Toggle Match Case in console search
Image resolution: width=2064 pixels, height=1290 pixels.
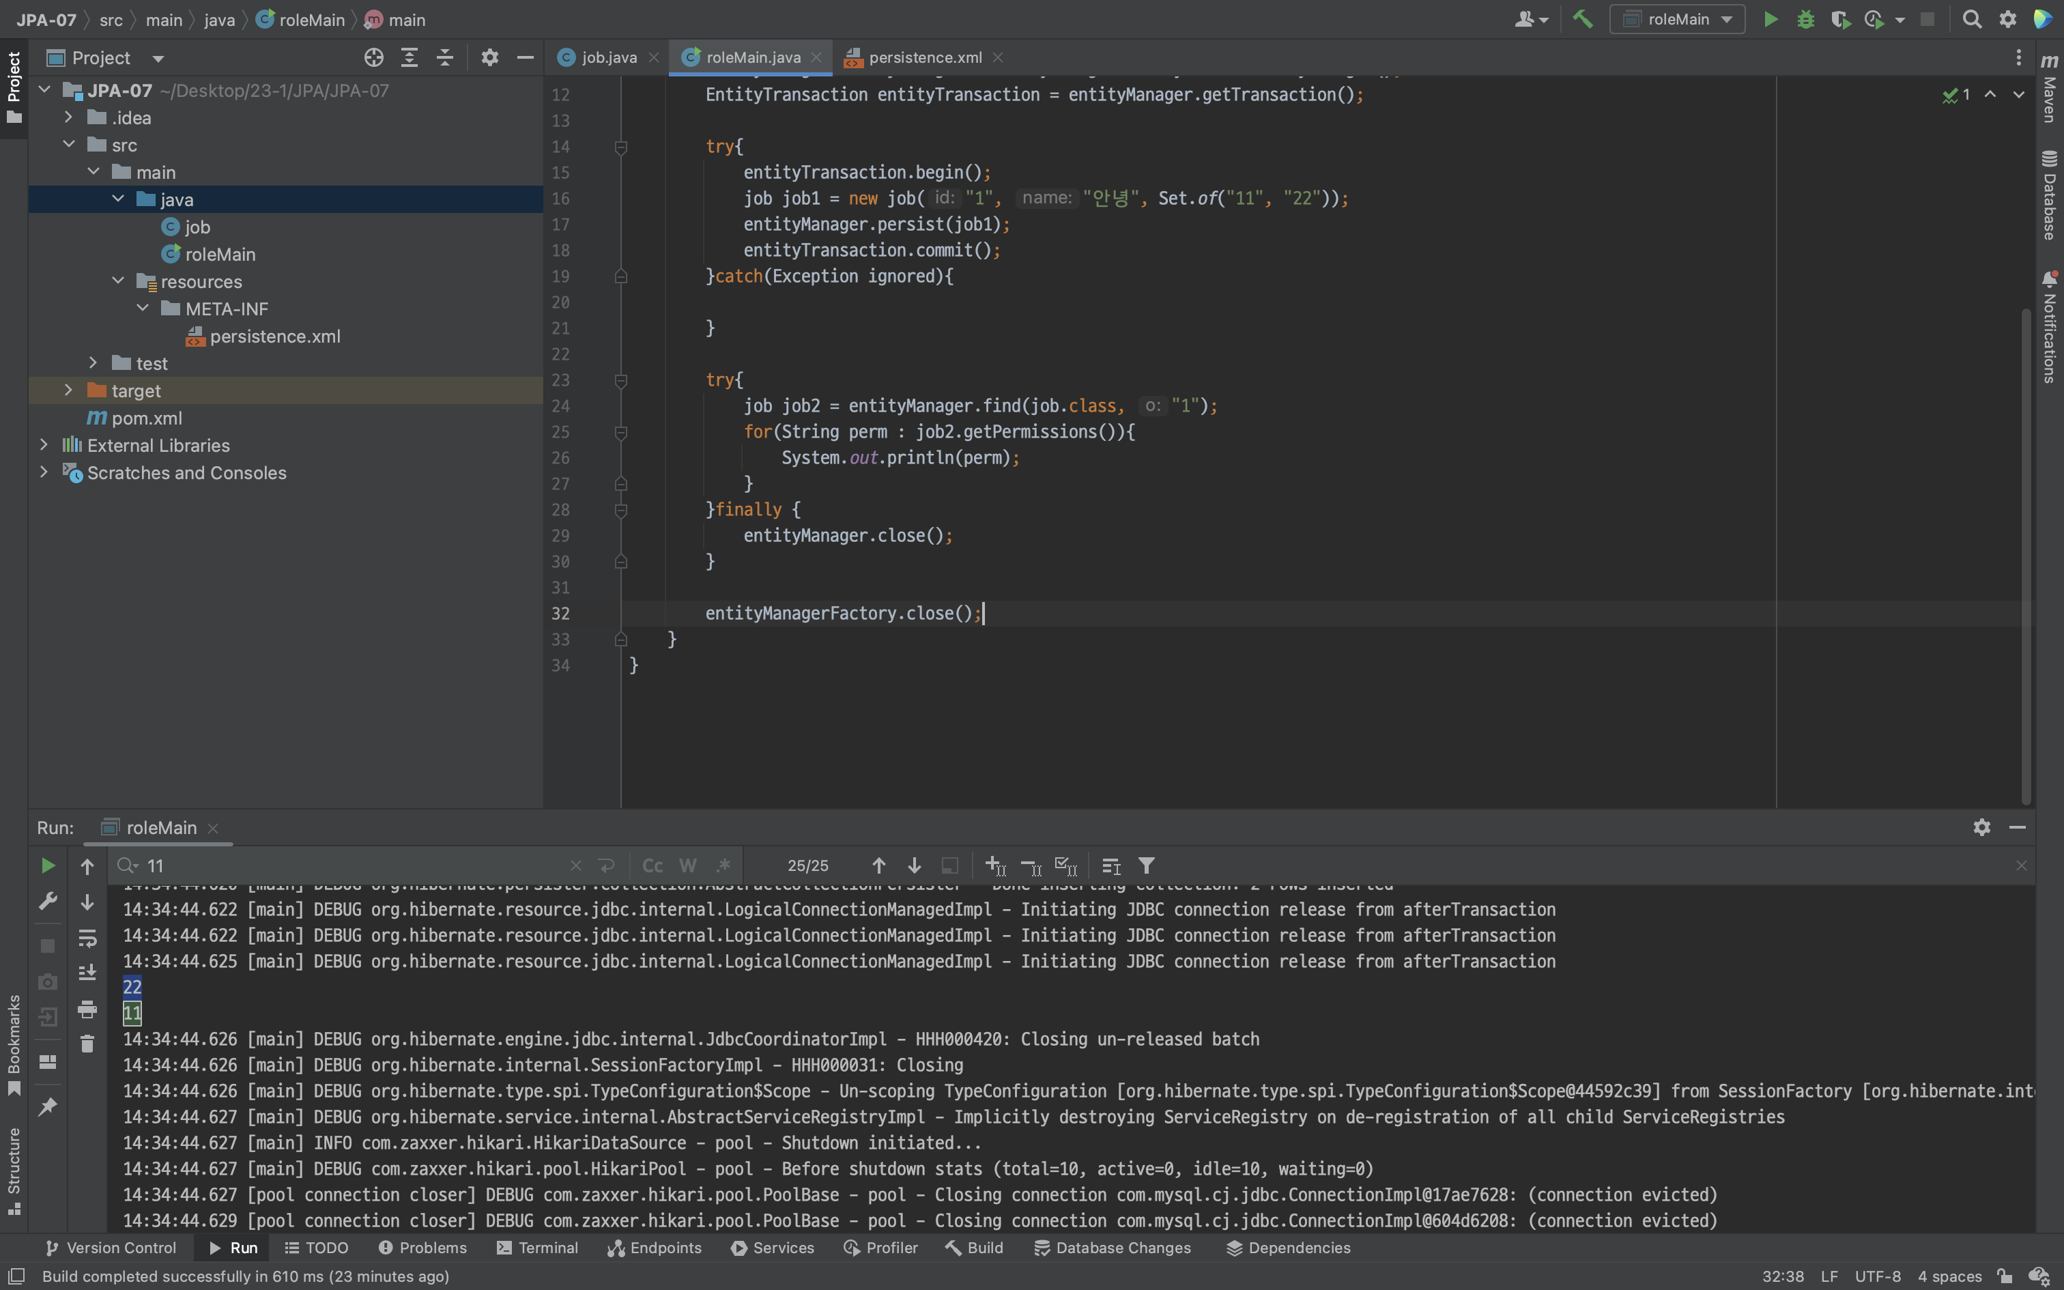(653, 866)
